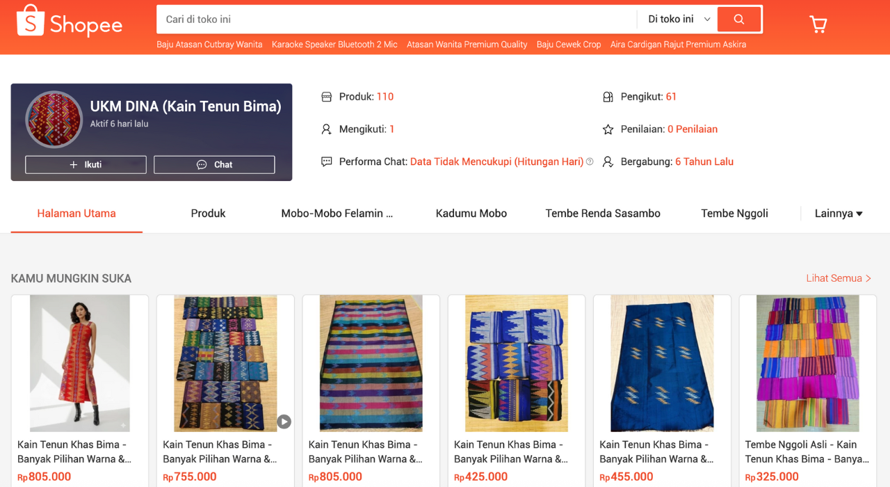Open the 'Di toko ini' search scope dropdown
This screenshot has height=487, width=890.
point(679,19)
